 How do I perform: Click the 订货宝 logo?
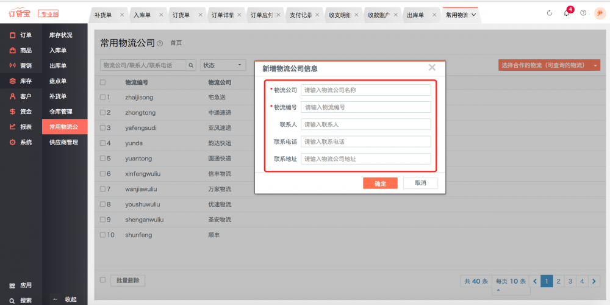[20, 13]
